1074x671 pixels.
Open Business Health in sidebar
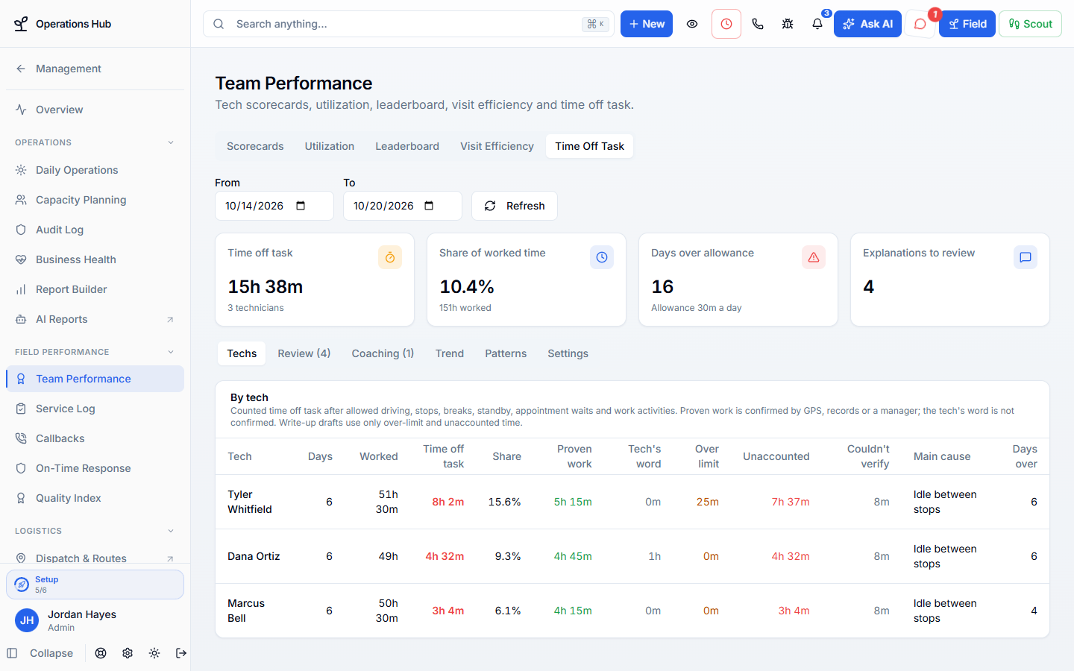pyautogui.click(x=95, y=259)
